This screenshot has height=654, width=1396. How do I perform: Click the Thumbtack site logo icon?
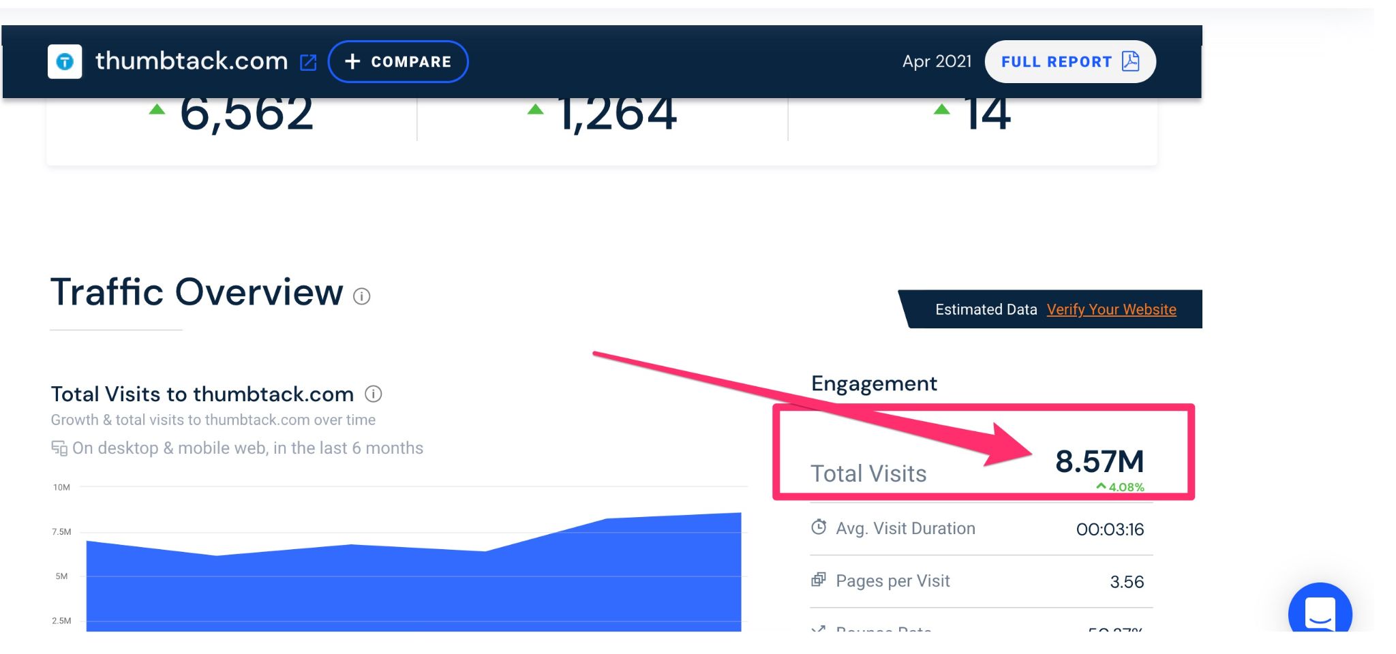point(65,62)
